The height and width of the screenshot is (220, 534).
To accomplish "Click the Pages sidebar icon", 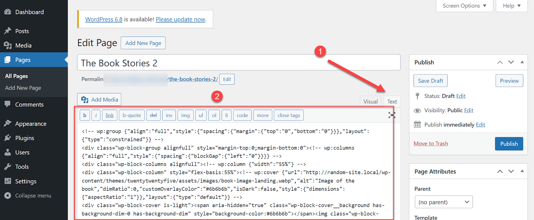I will pyautogui.click(x=8, y=60).
